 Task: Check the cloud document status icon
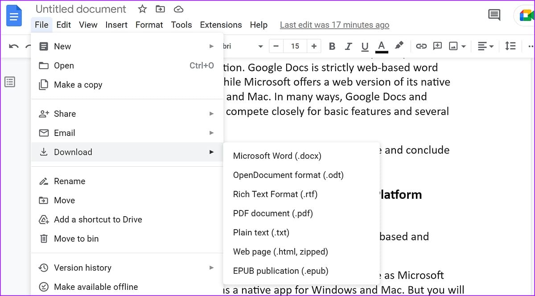click(178, 9)
